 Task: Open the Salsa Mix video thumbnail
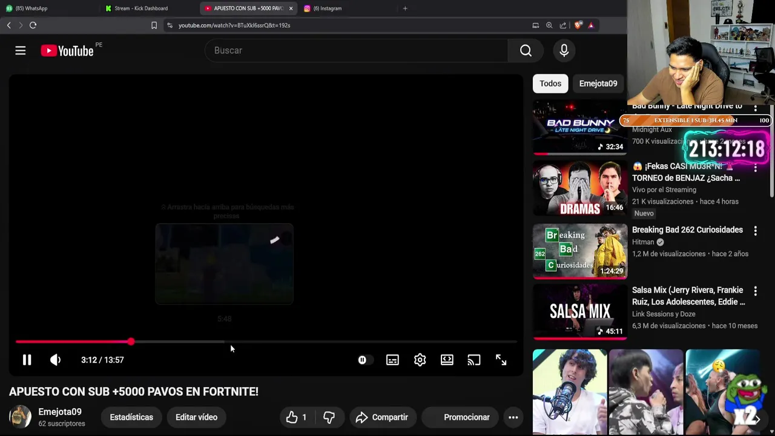click(x=580, y=311)
